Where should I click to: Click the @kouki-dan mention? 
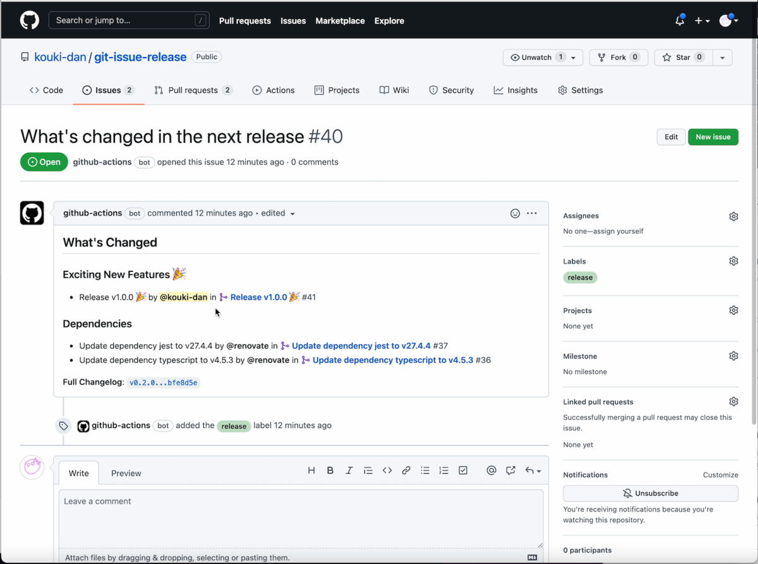[184, 297]
